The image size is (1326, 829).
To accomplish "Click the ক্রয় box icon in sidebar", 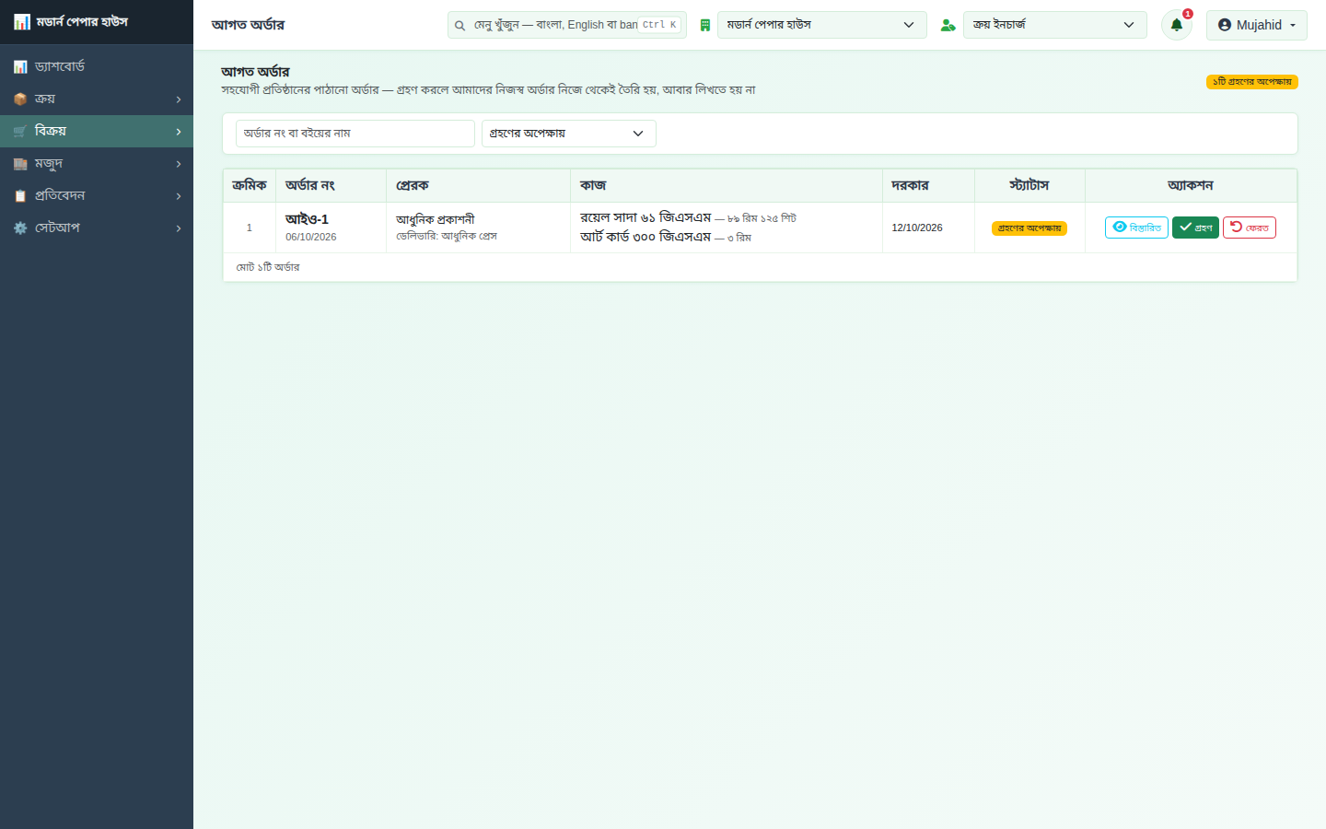I will 20,99.
